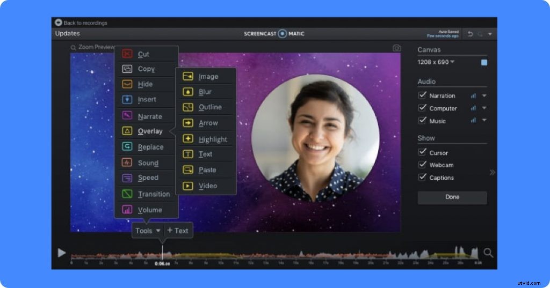Click the Zoom Preview magnifier icon
Image resolution: width=550 pixels, height=288 pixels.
[73, 48]
